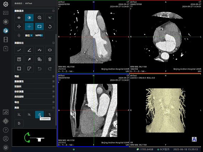Select the axial CT viewport image
The width and height of the screenshot is (203, 152).
pyautogui.click(x=165, y=37)
